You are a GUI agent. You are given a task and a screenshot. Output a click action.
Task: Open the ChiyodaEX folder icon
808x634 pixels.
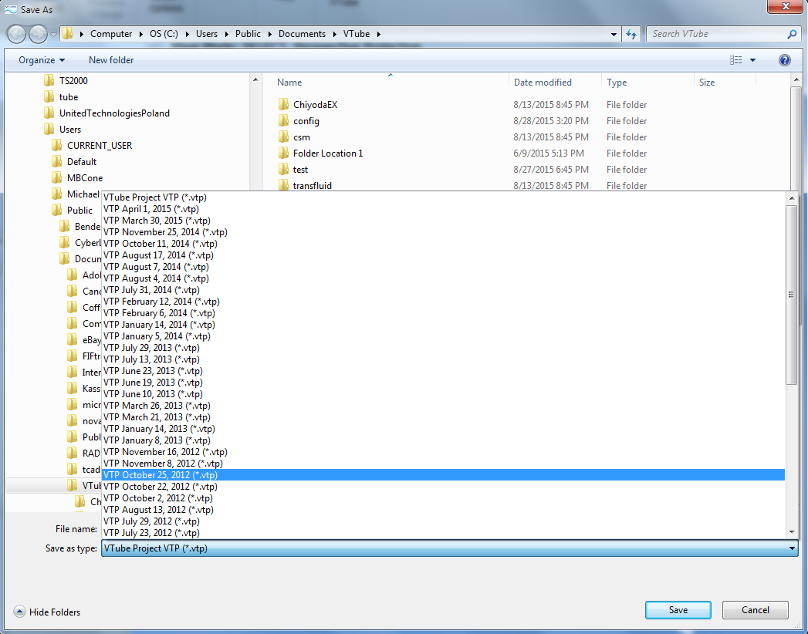tap(283, 105)
